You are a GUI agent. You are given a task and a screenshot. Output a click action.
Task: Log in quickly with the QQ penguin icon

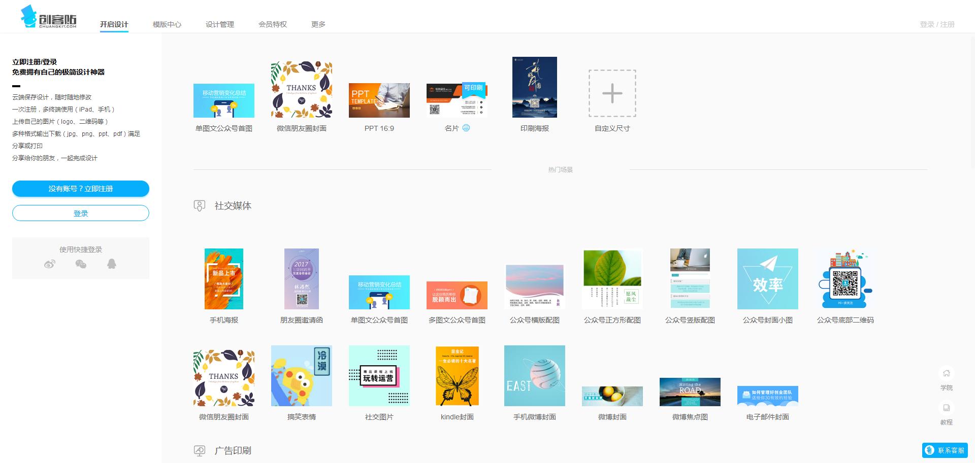112,264
